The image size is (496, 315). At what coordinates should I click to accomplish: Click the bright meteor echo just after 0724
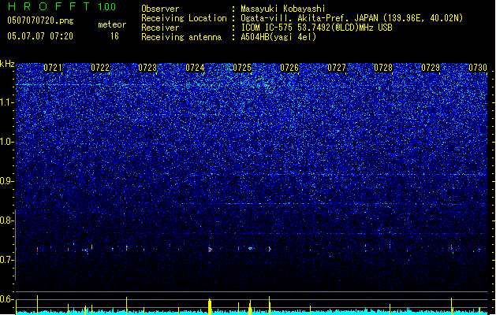tap(210, 250)
